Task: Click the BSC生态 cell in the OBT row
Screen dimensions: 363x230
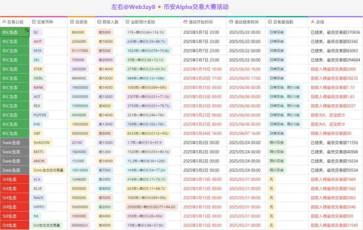Action: coord(15,133)
